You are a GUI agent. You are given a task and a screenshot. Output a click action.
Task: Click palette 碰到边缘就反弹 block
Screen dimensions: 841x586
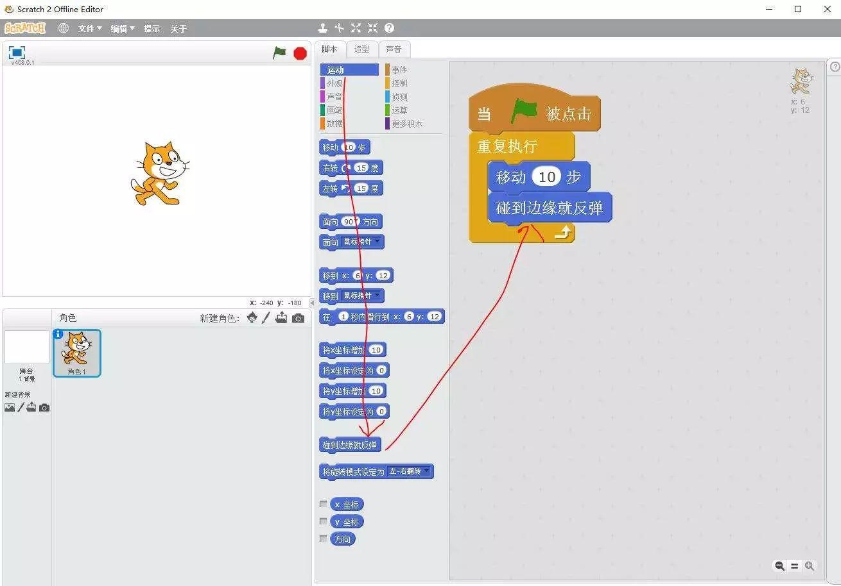350,445
